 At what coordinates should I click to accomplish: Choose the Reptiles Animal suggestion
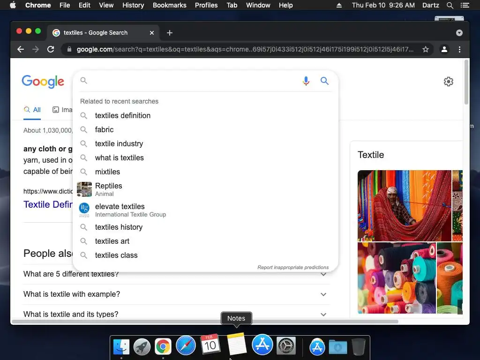205,189
